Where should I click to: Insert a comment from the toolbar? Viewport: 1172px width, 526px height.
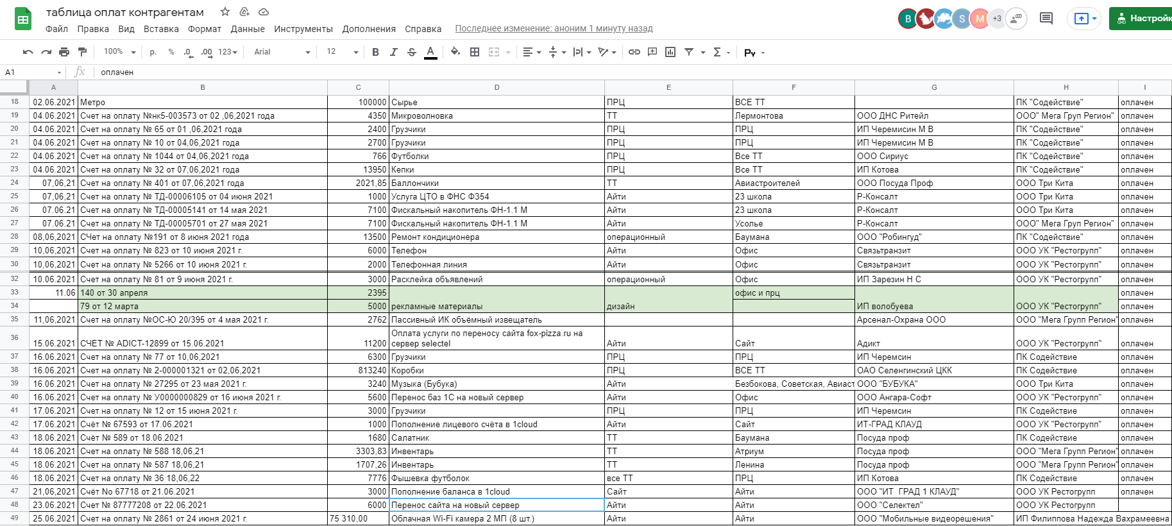click(x=652, y=52)
